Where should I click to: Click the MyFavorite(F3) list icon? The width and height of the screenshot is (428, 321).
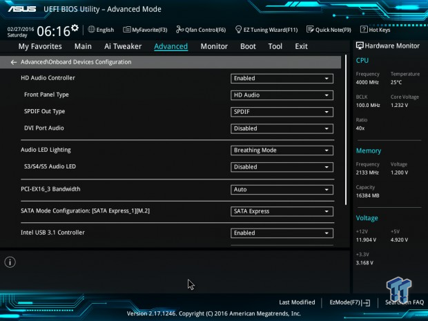coord(126,30)
